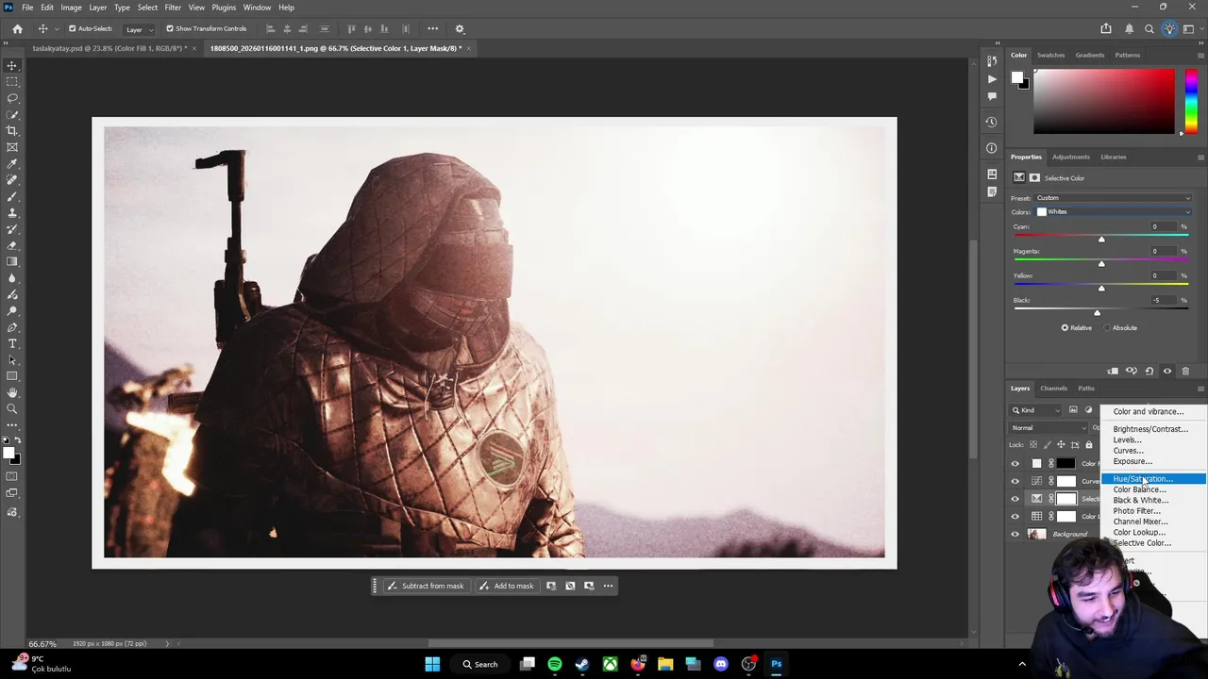
Task: Open the Discord taskbar icon
Action: pos(721,664)
